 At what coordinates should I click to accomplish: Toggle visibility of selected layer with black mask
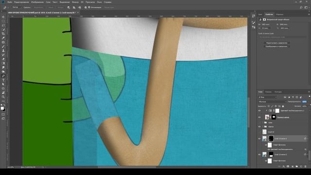pyautogui.click(x=259, y=139)
